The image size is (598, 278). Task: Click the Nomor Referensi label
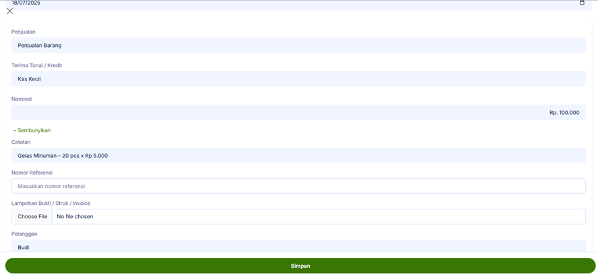32,173
